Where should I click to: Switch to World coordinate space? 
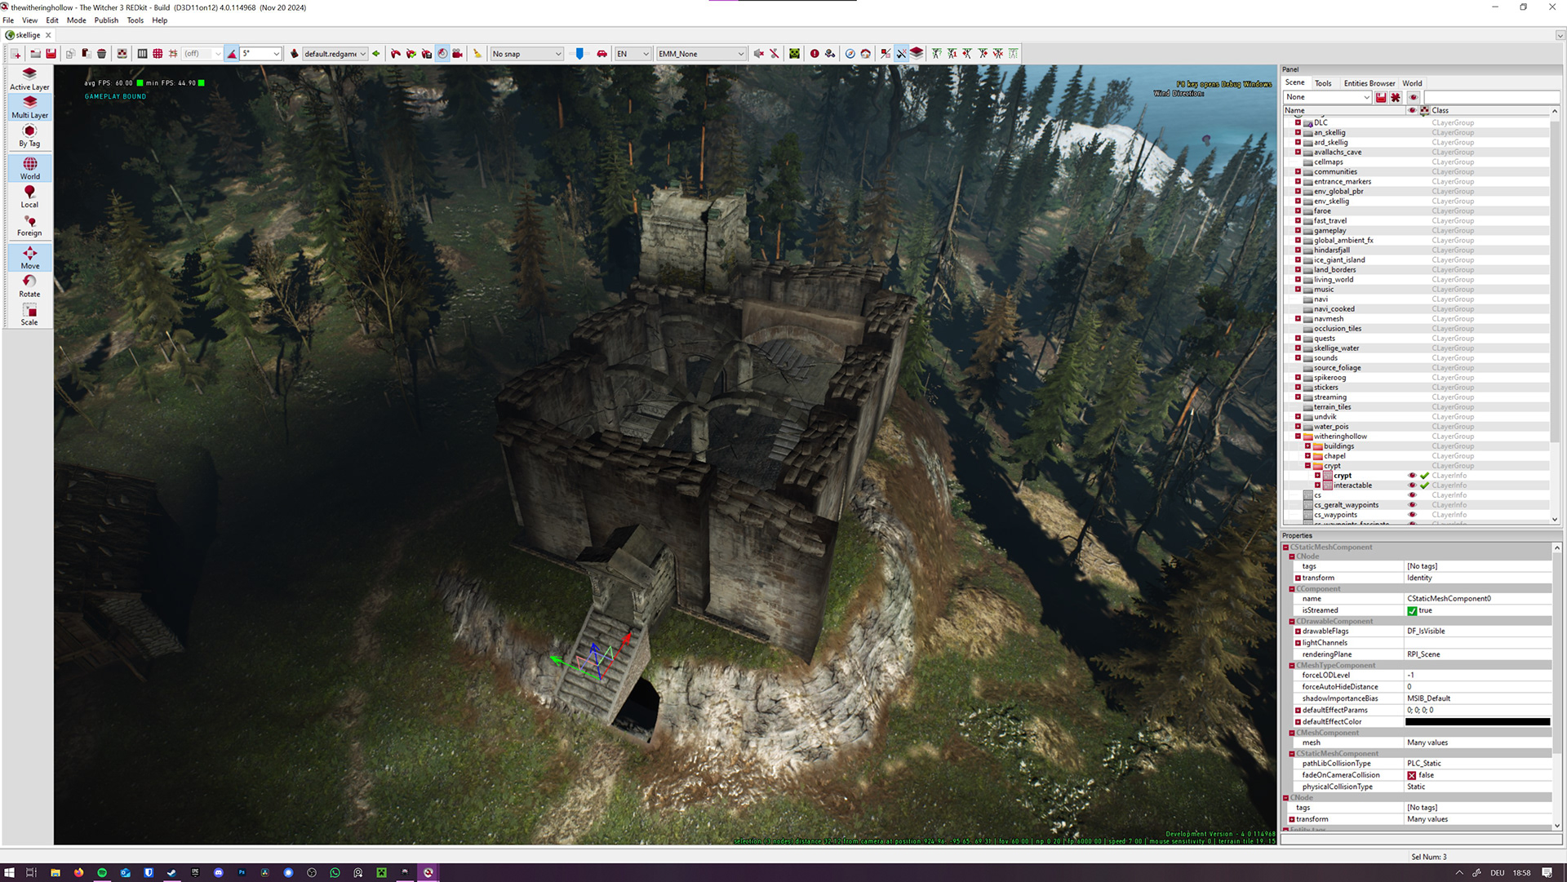point(29,168)
